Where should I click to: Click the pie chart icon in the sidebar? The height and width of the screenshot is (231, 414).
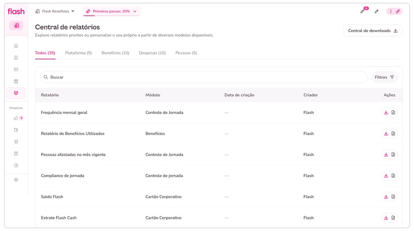(16, 166)
